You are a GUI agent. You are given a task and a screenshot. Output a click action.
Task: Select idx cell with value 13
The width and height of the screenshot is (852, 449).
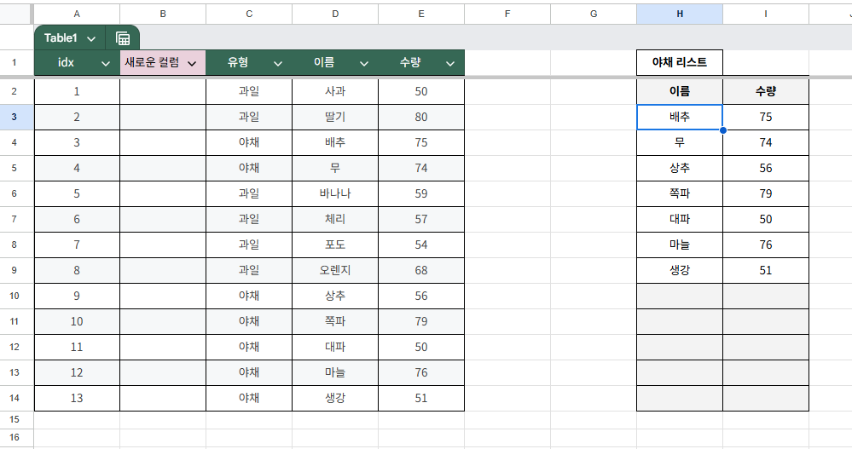click(x=77, y=398)
